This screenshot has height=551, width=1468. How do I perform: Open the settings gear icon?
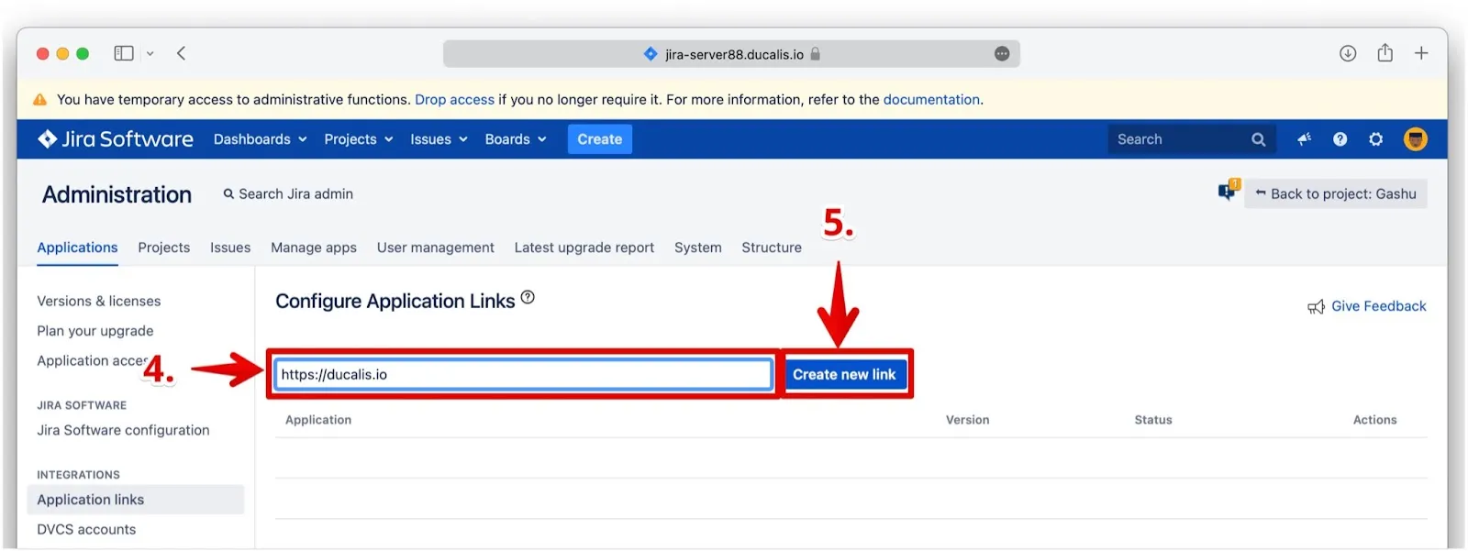(1375, 139)
